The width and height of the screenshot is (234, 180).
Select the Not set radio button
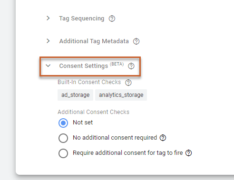[63, 123]
